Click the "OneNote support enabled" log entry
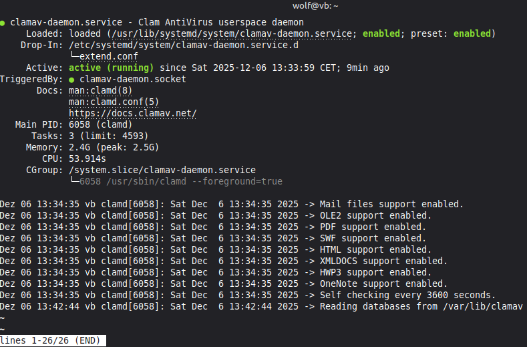This screenshot has height=347, width=527. click(383, 283)
